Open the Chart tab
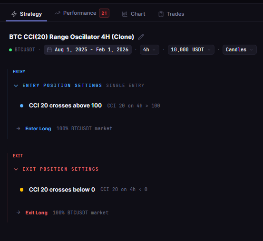The height and width of the screenshot is (241, 263). pos(134,14)
